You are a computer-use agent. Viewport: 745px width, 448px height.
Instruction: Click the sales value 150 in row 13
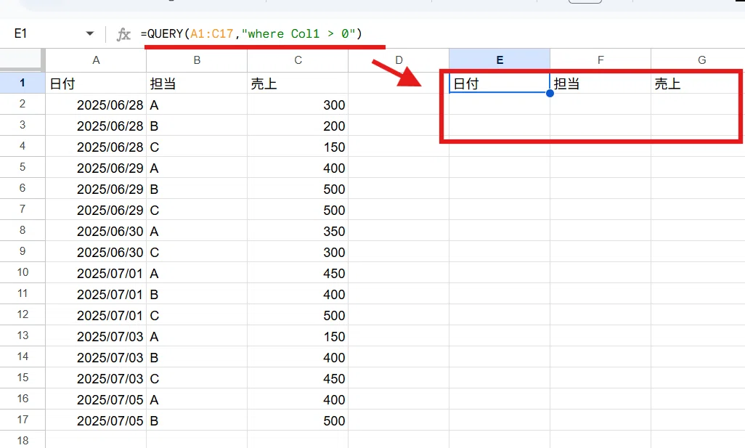pos(298,336)
